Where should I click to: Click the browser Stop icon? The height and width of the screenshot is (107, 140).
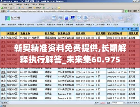16,8
